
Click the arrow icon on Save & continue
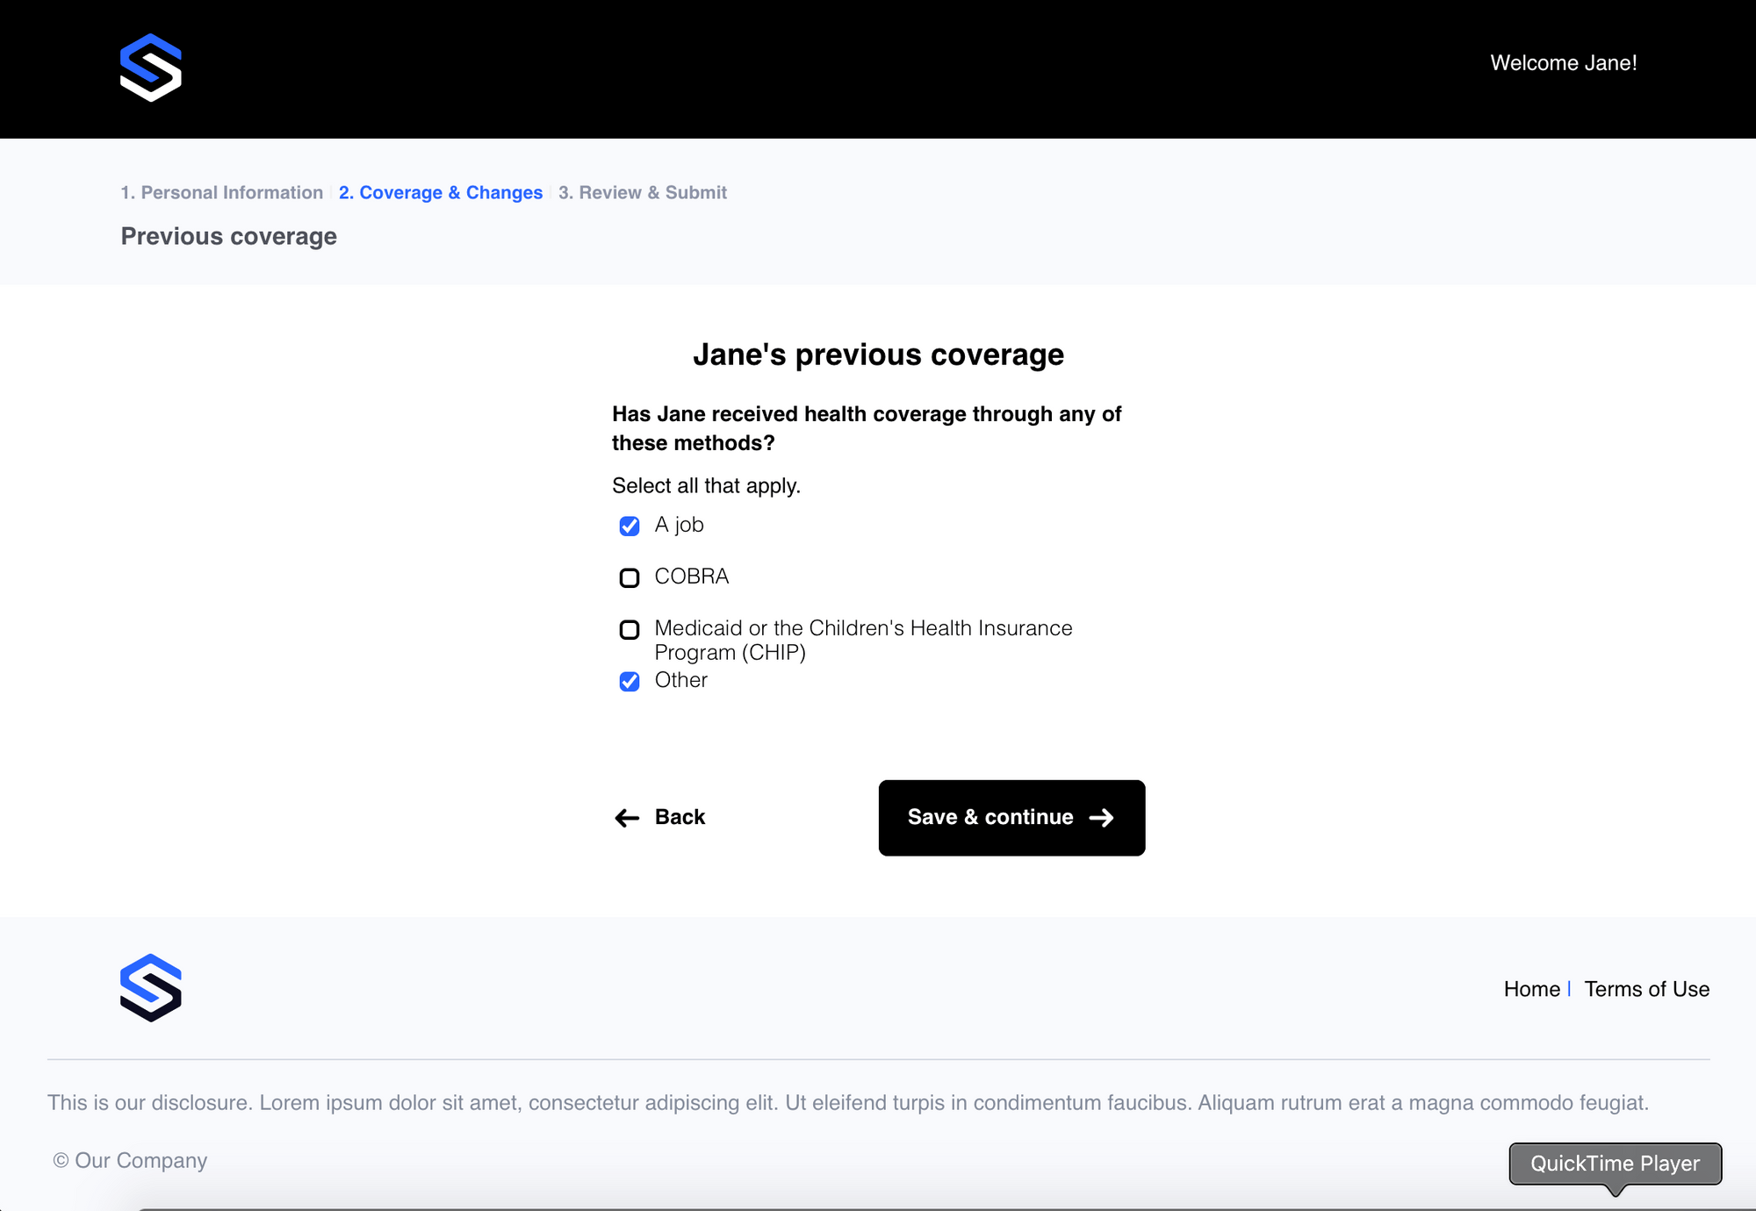[x=1100, y=817]
